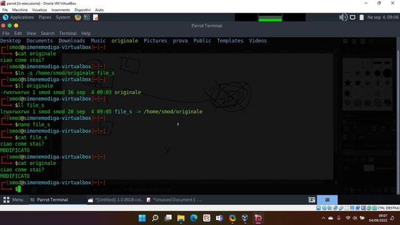Switch to *Unsaved Document 1 window
The width and height of the screenshot is (400, 225).
[174, 200]
